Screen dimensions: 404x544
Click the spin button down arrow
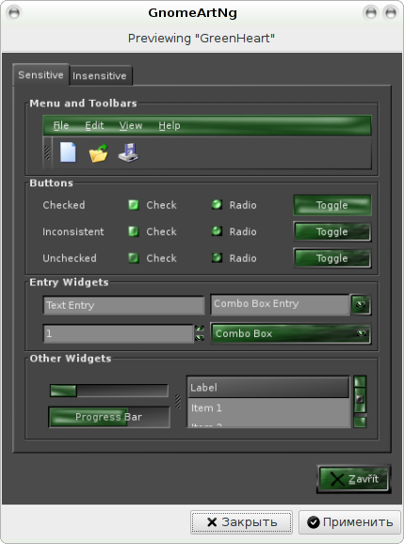tap(200, 338)
